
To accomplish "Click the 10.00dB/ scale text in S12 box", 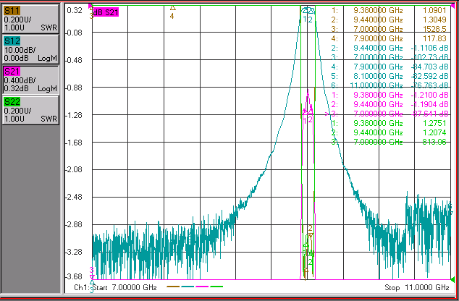I will click(x=20, y=50).
